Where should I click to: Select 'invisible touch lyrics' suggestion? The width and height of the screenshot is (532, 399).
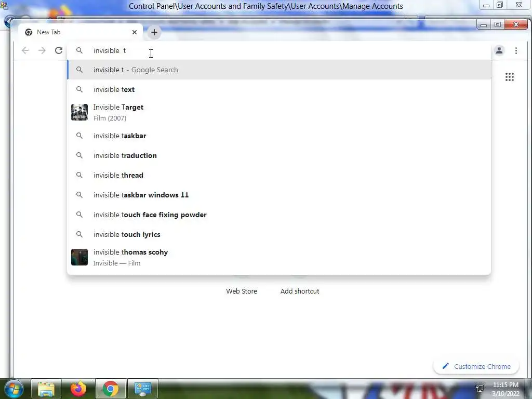click(x=279, y=234)
